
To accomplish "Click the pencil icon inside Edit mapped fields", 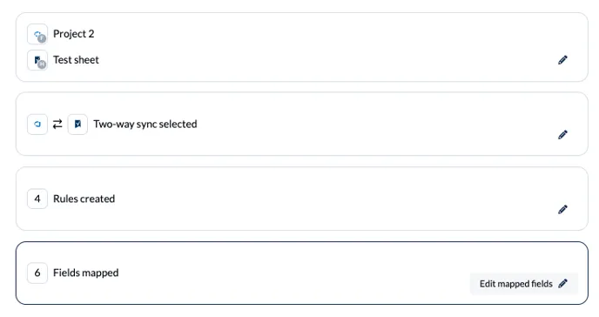I will tap(562, 284).
